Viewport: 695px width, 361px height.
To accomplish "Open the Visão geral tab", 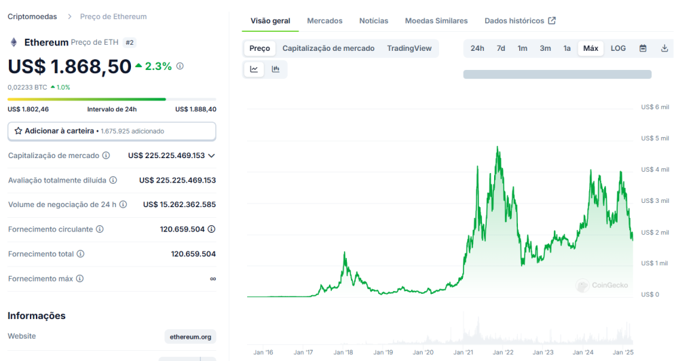I will pyautogui.click(x=270, y=21).
